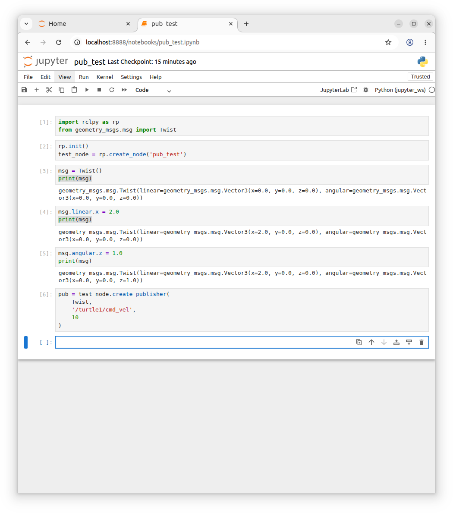Viewport: 453px width, 513px height.
Task: Select cell 2 containing rp.init()
Action: [x=242, y=150]
